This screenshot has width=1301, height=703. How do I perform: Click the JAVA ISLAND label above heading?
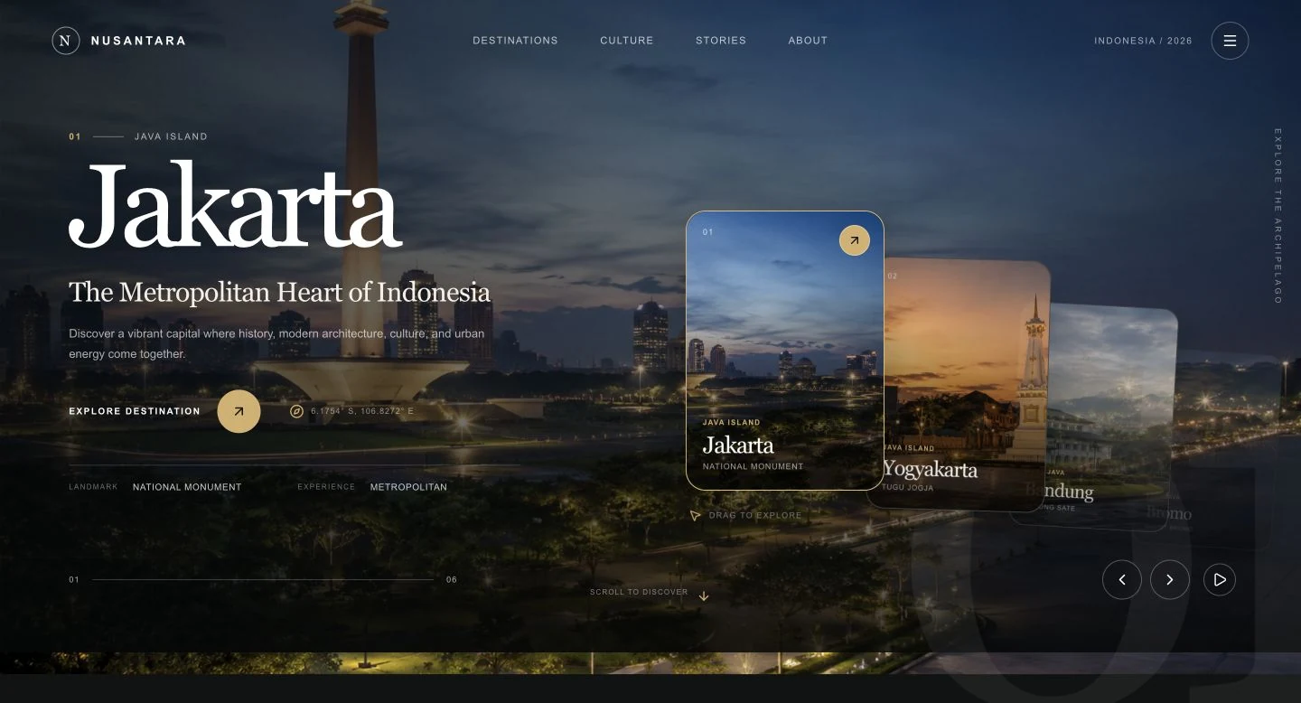[x=171, y=136]
